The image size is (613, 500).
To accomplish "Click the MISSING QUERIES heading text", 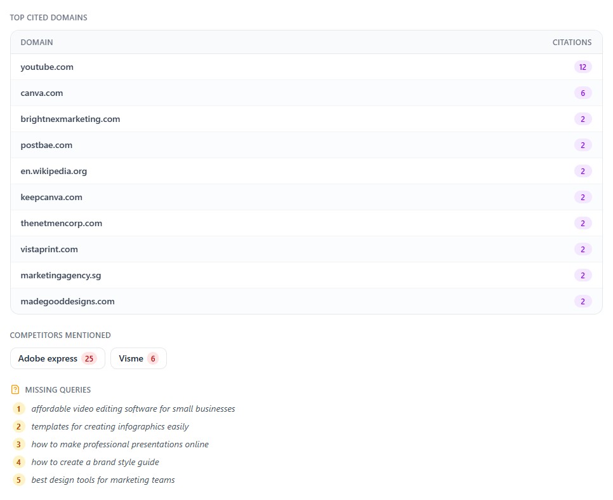I will [58, 389].
